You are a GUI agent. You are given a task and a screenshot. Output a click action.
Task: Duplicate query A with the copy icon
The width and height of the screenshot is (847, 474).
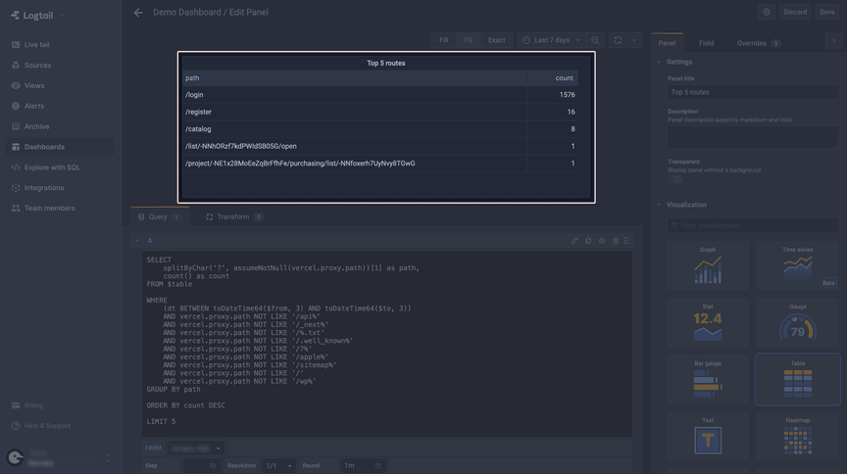click(588, 241)
